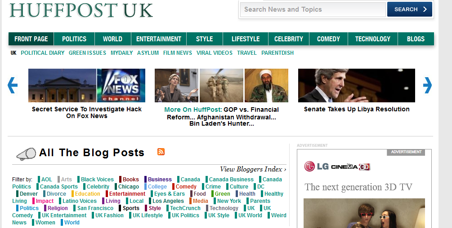Image resolution: width=452 pixels, height=228 pixels.
Task: Filter blog posts by College
Action: (x=157, y=187)
